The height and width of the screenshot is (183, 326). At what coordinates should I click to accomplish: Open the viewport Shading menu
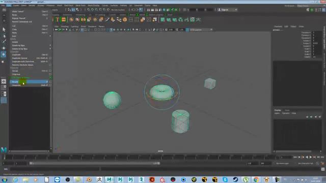[65, 26]
